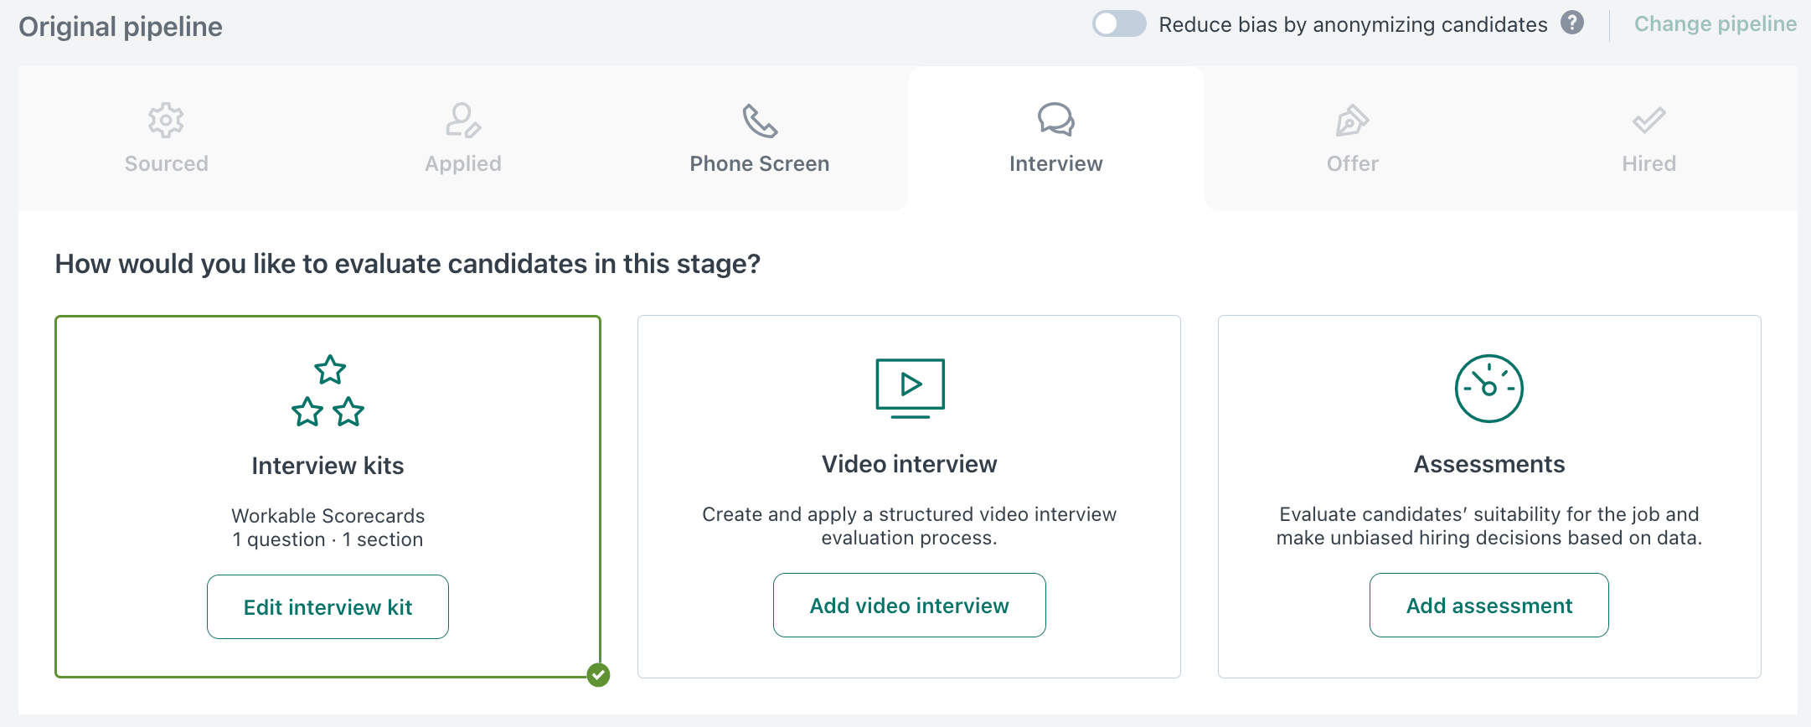Click the Interview chat bubbles icon

pos(1055,120)
